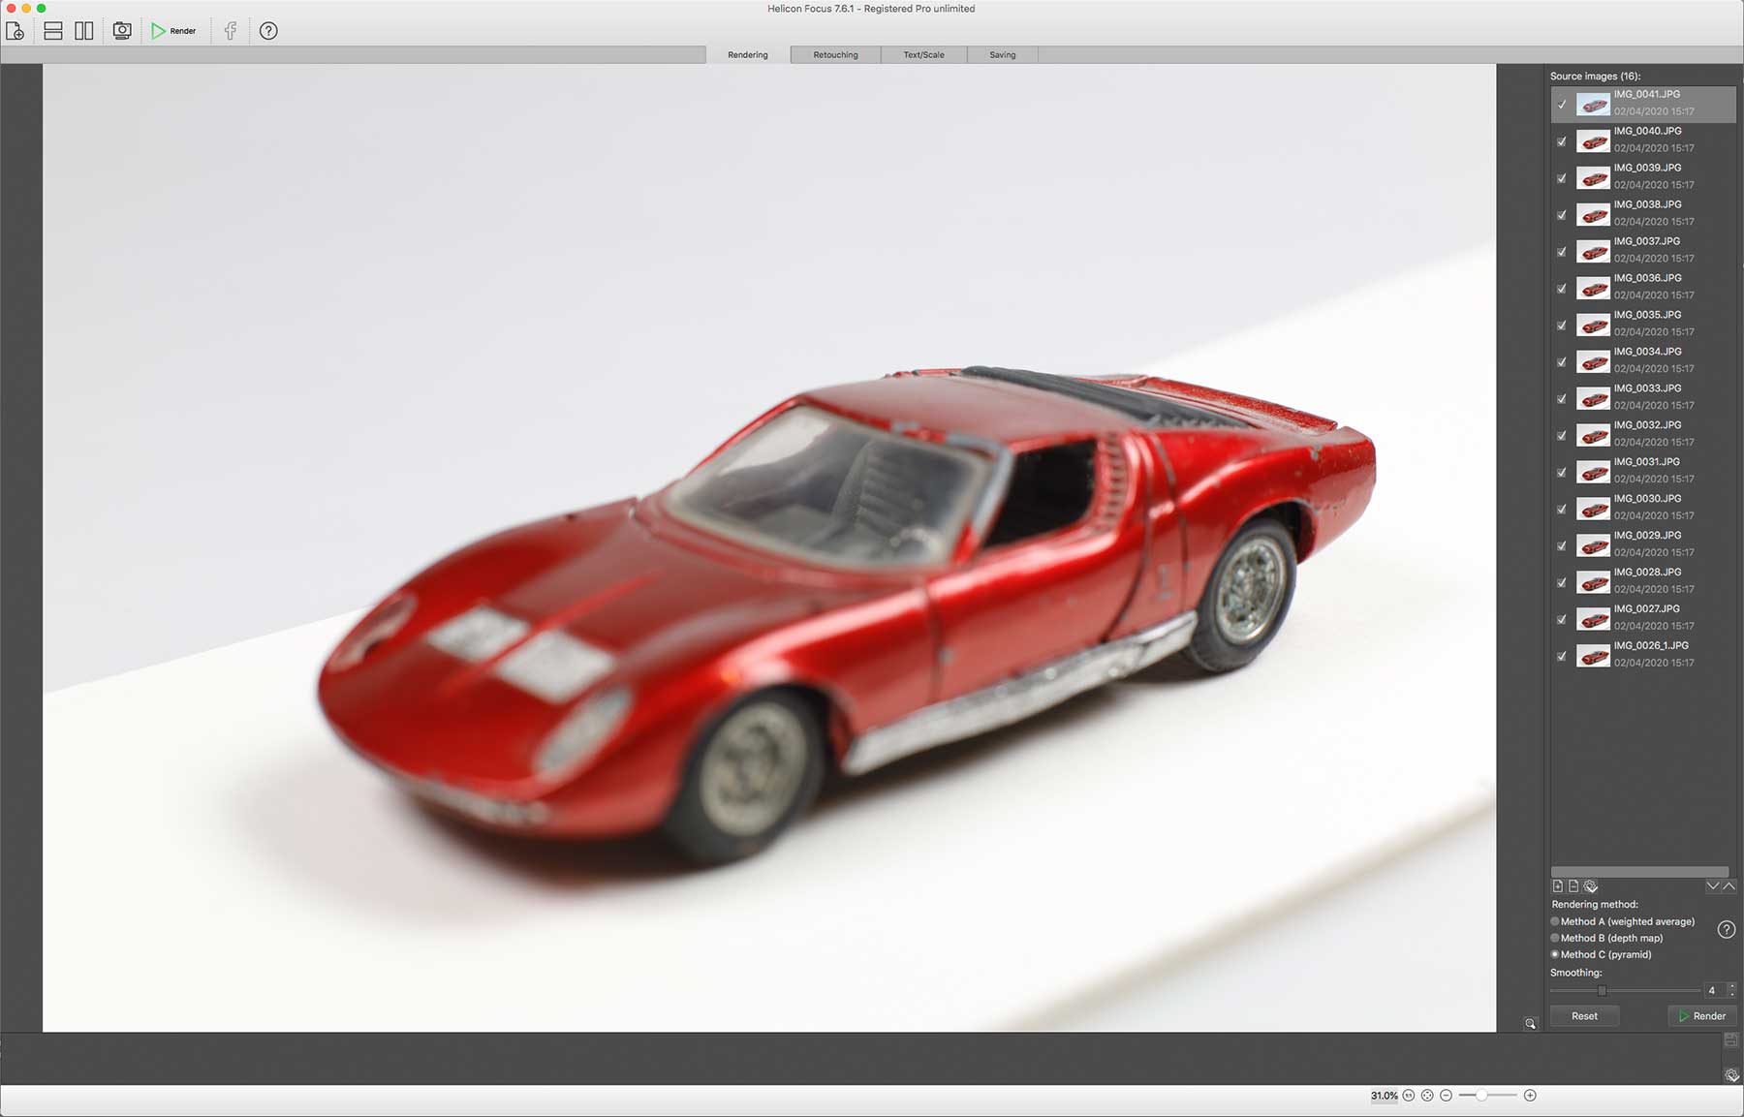Click the zoom out minus icon
The height and width of the screenshot is (1117, 1744).
[x=1447, y=1096]
